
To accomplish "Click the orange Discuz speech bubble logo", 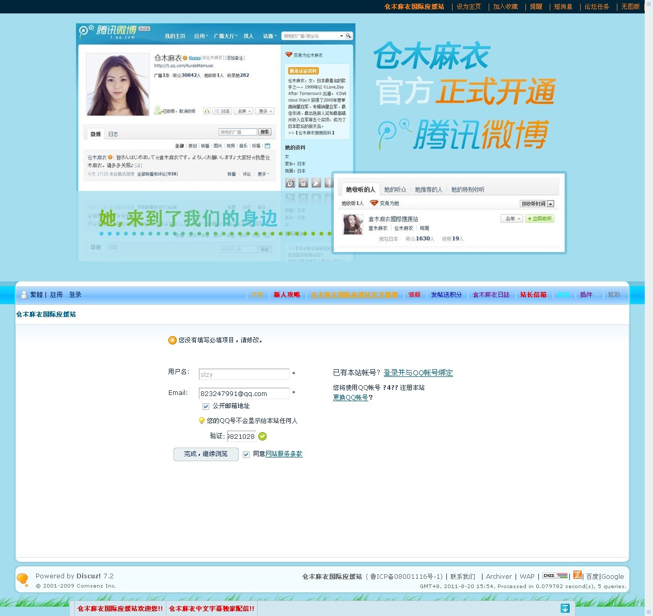I will pos(23,580).
